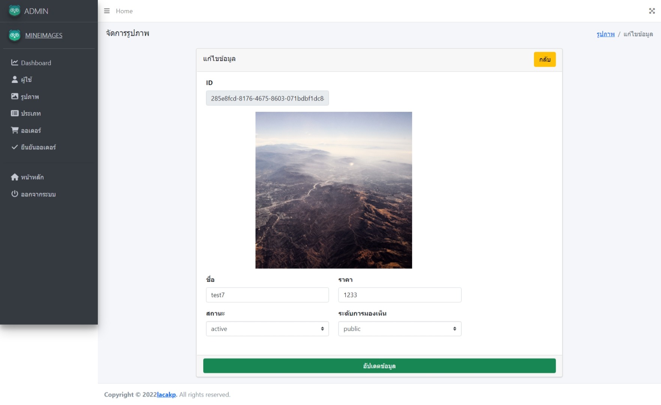The width and height of the screenshot is (661, 405).
Task: Click the รูปภาพ breadcrumb link
Action: (606, 34)
